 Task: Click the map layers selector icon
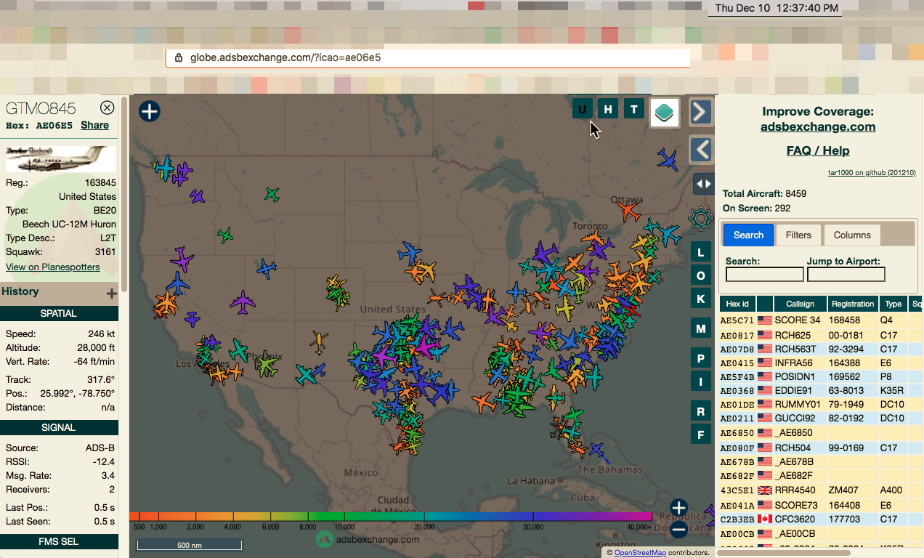point(665,112)
